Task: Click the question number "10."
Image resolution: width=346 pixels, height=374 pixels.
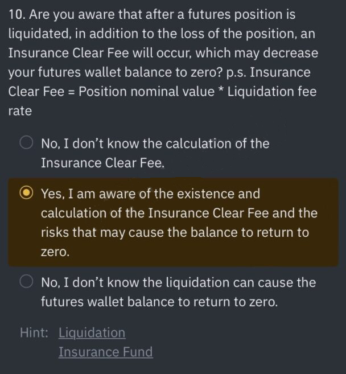Action: (x=17, y=15)
